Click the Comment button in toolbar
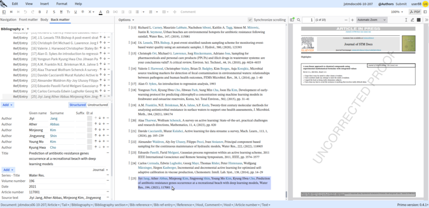Image resolution: width=429 pixels, height=208 pixels. tap(188, 12)
